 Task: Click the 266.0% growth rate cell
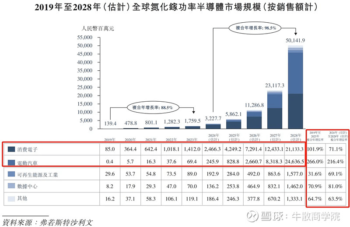tap(315, 162)
